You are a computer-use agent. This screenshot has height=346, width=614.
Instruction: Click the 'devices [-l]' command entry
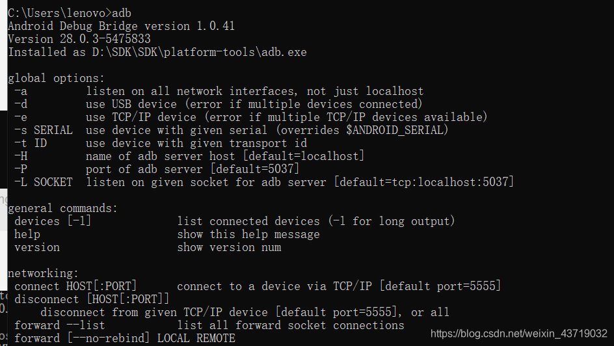coord(53,220)
